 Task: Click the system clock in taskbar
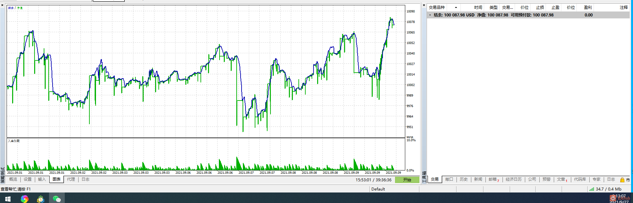(x=619, y=198)
